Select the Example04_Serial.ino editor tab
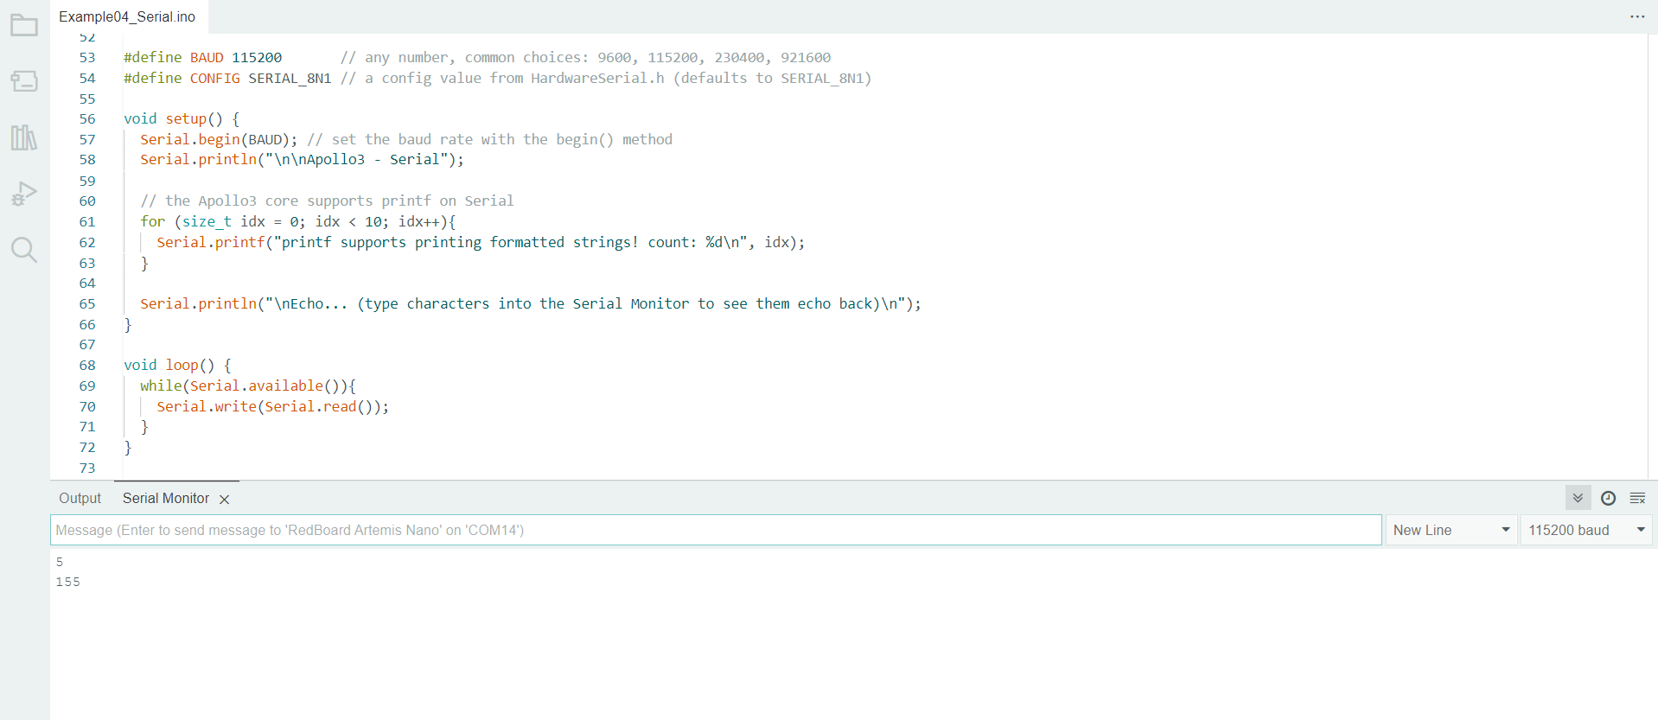Image resolution: width=1658 pixels, height=720 pixels. [127, 16]
